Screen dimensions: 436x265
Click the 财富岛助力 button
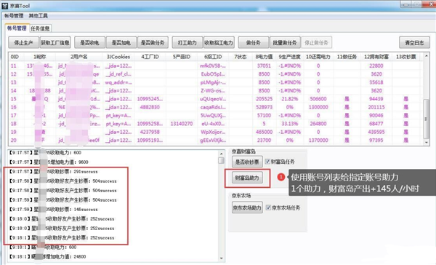[247, 178]
